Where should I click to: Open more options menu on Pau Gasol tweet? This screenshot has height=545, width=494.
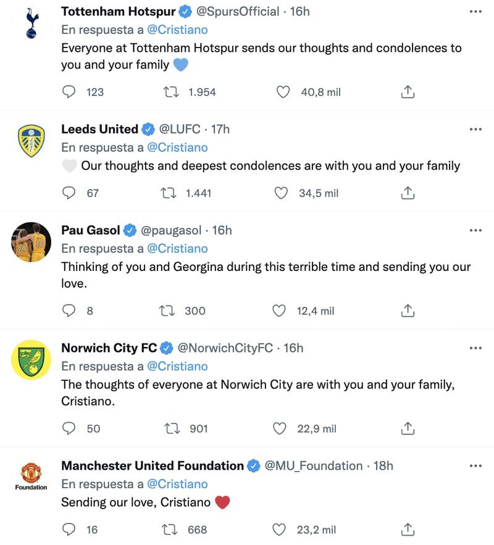coord(475,230)
